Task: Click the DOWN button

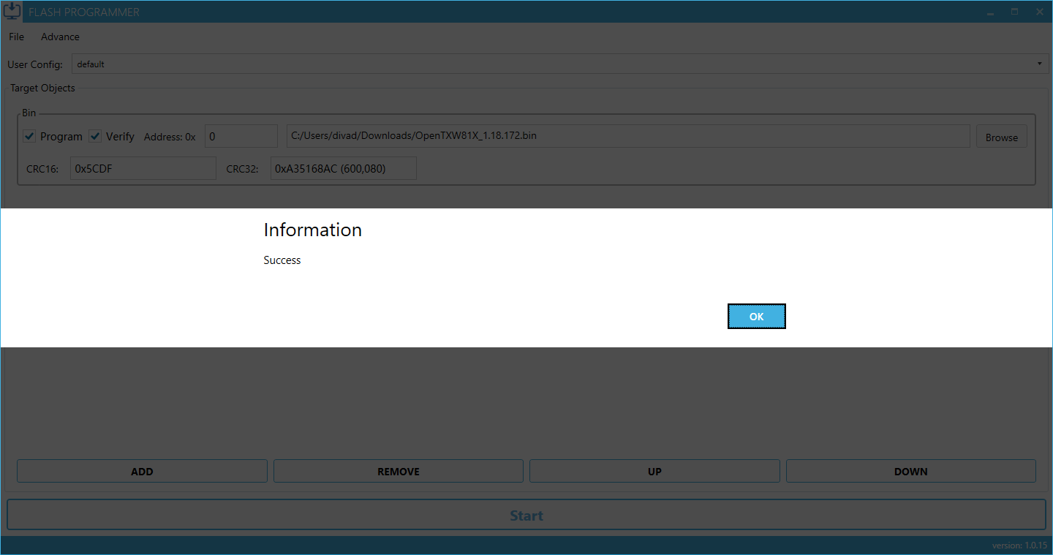Action: pyautogui.click(x=911, y=471)
